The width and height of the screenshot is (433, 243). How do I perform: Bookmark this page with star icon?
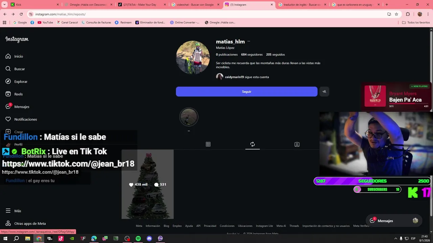[x=396, y=14]
